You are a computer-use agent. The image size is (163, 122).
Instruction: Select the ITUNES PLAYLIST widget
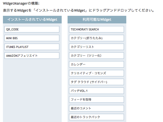click(x=32, y=47)
